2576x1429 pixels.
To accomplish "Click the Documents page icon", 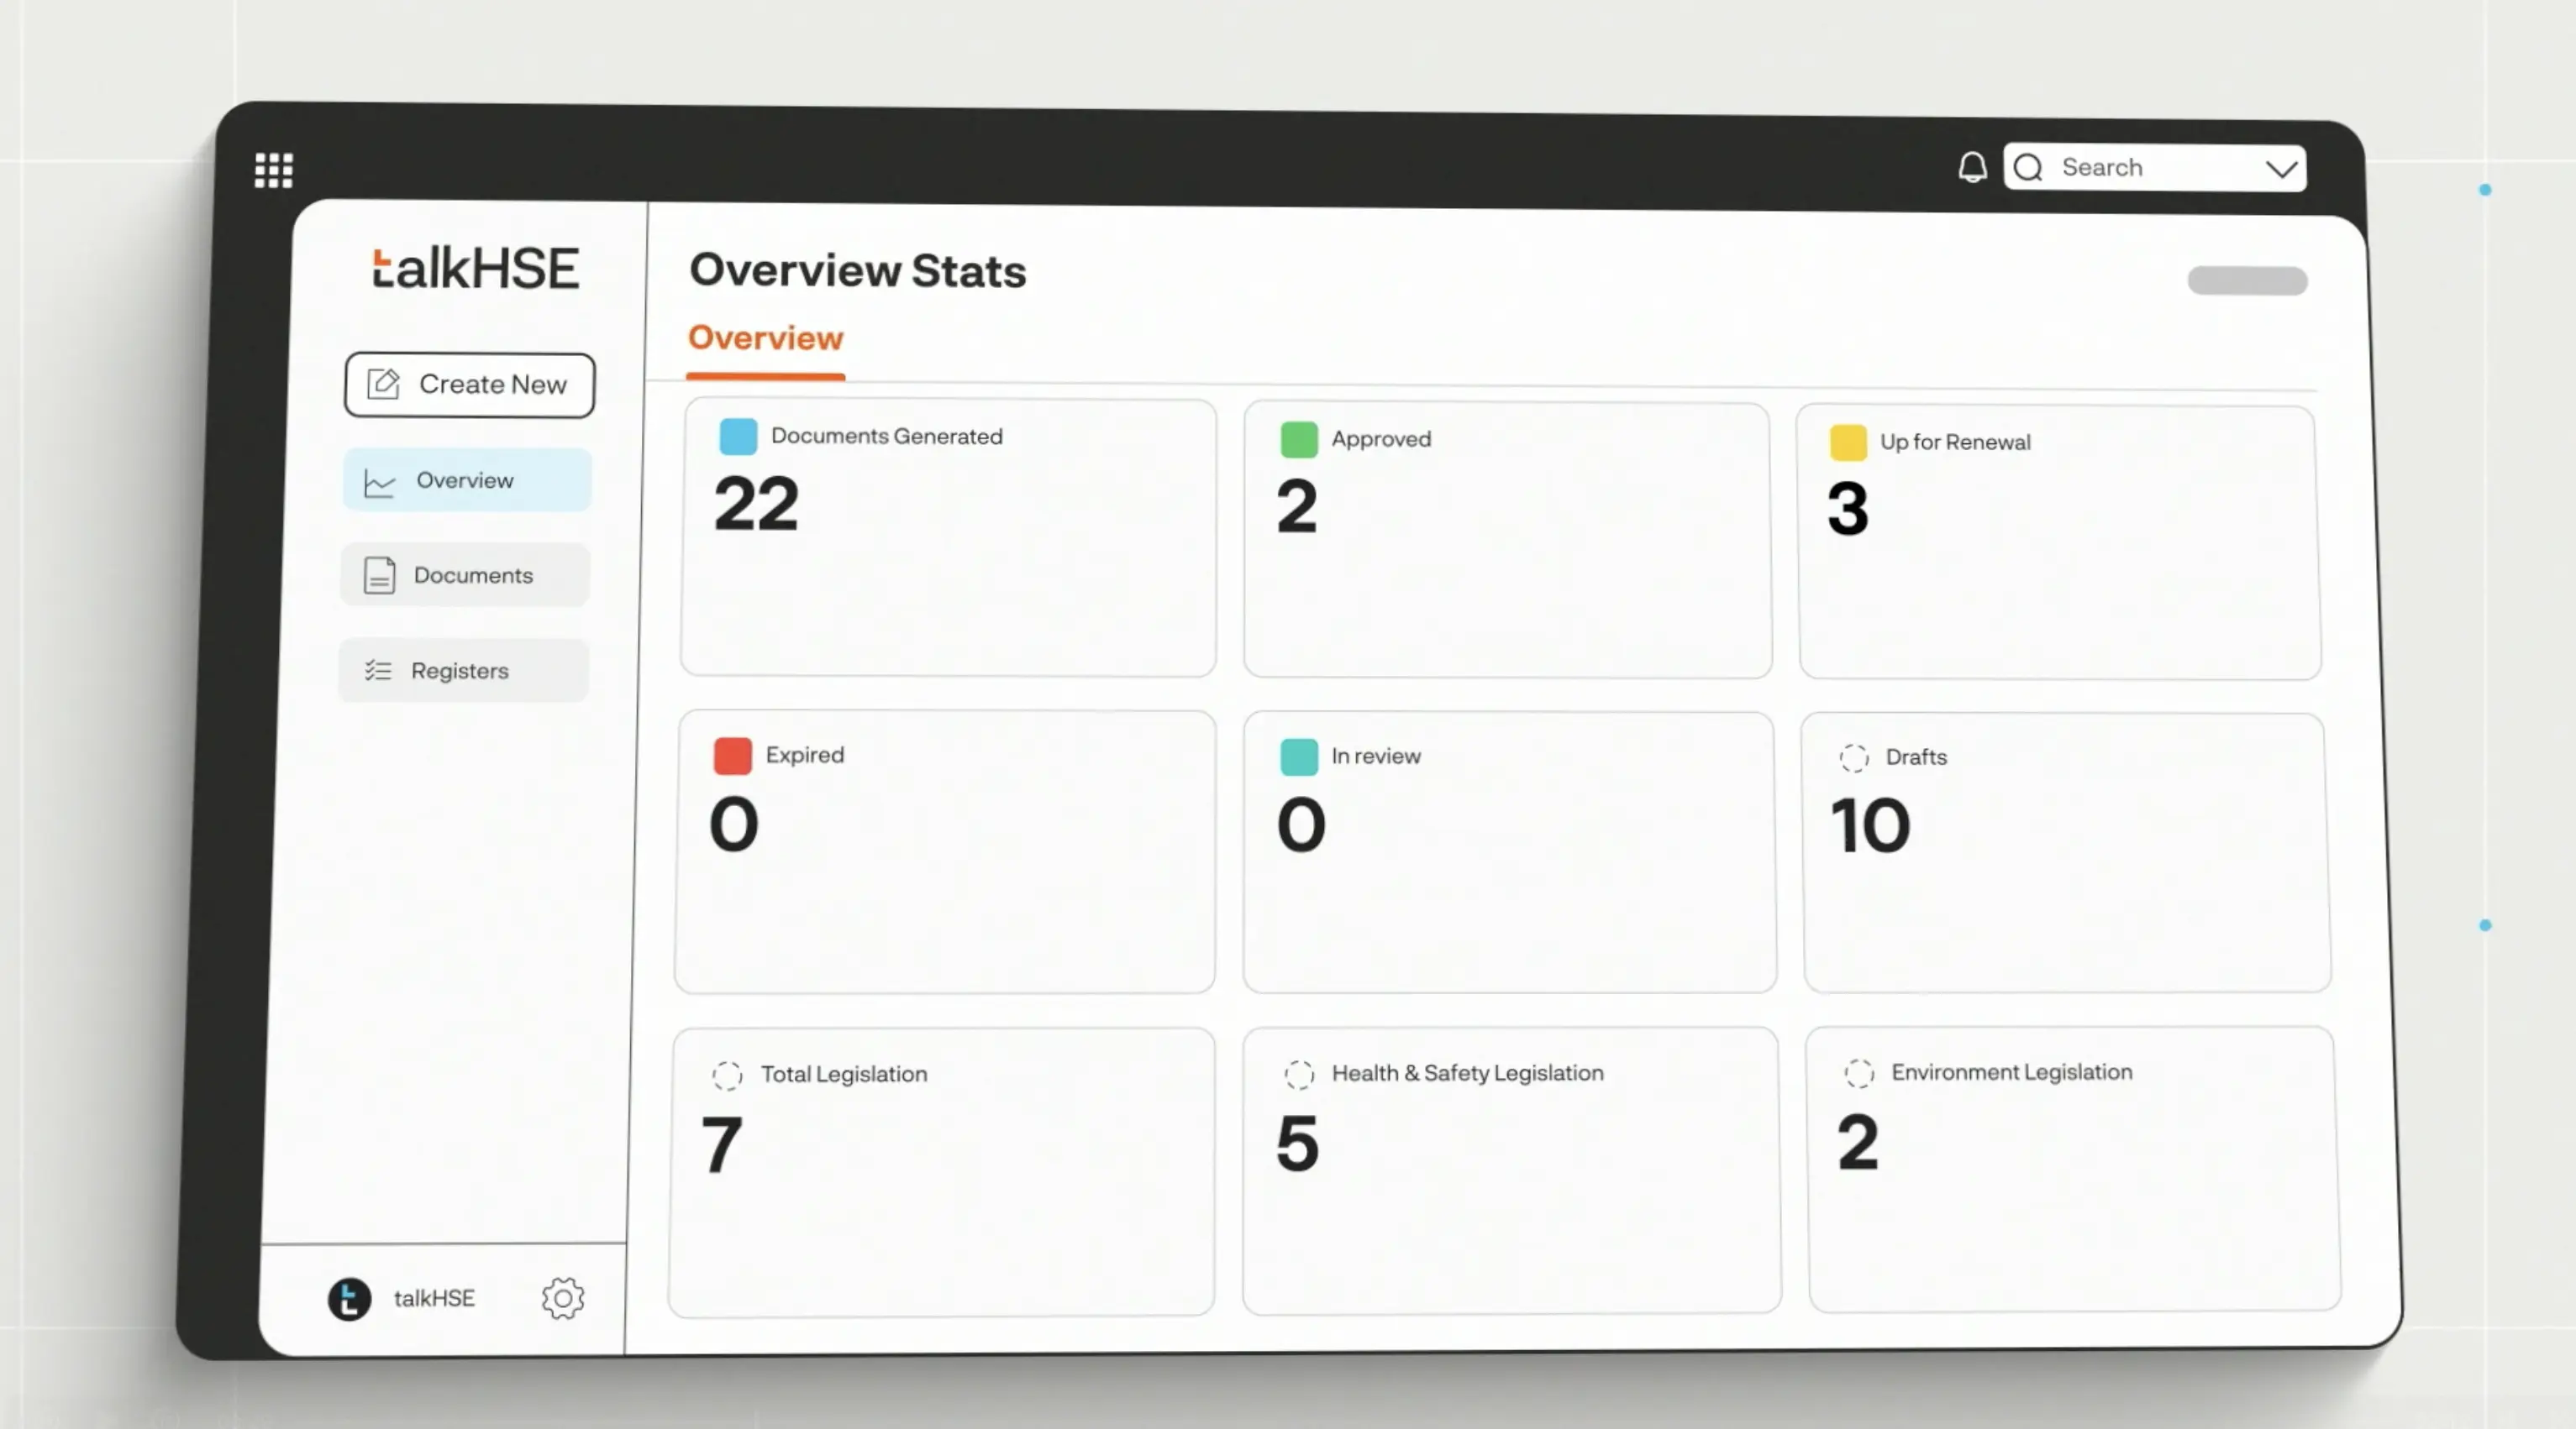I will pos(379,576).
